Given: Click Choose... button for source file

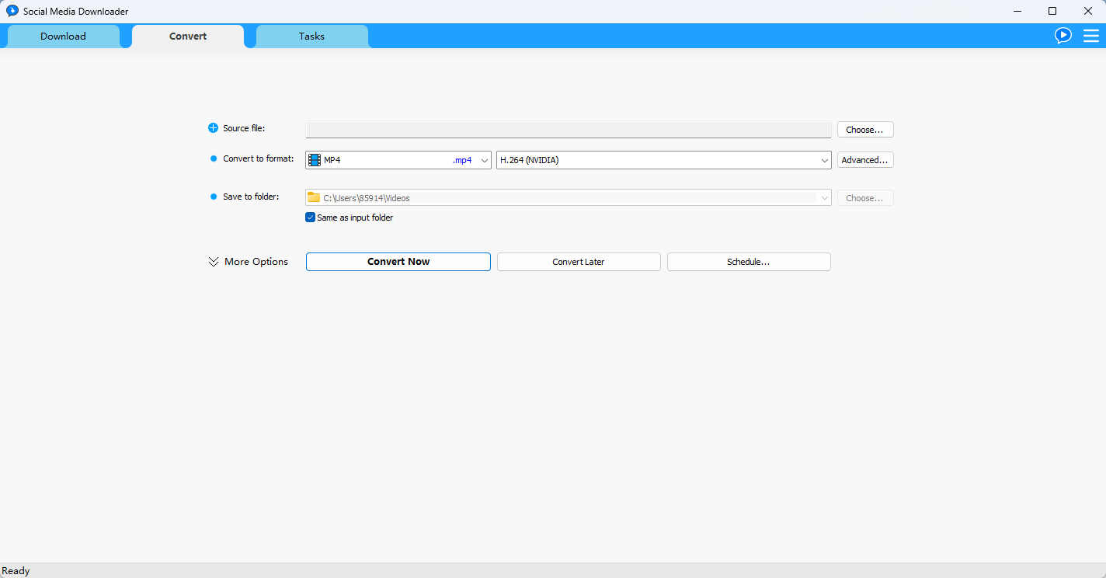Looking at the screenshot, I should [865, 130].
